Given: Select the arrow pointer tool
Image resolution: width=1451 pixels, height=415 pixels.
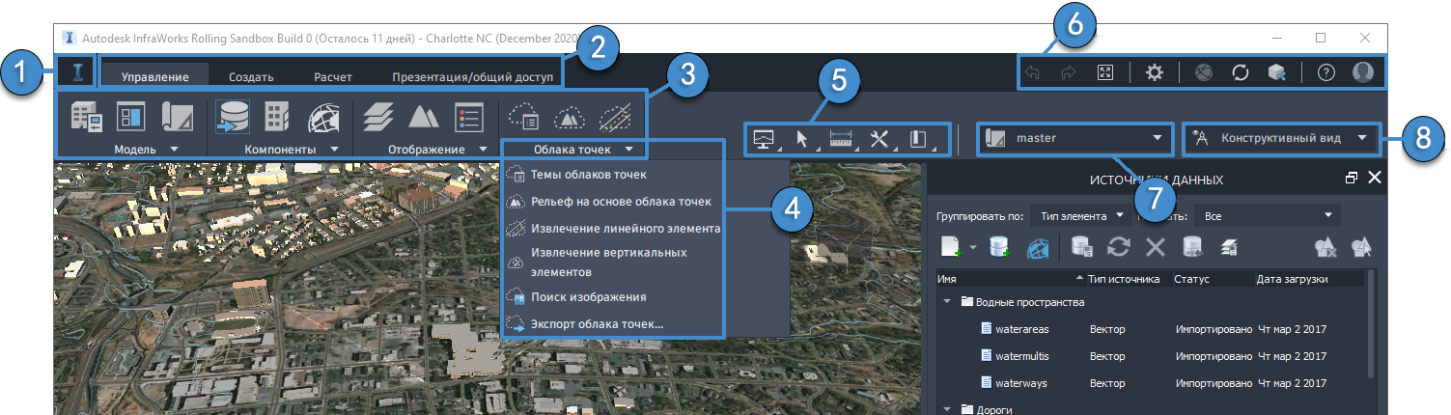Looking at the screenshot, I should (802, 139).
